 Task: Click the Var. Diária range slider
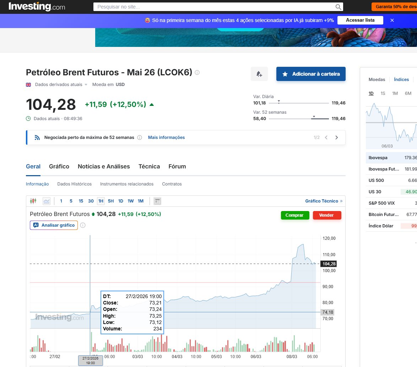click(x=299, y=103)
